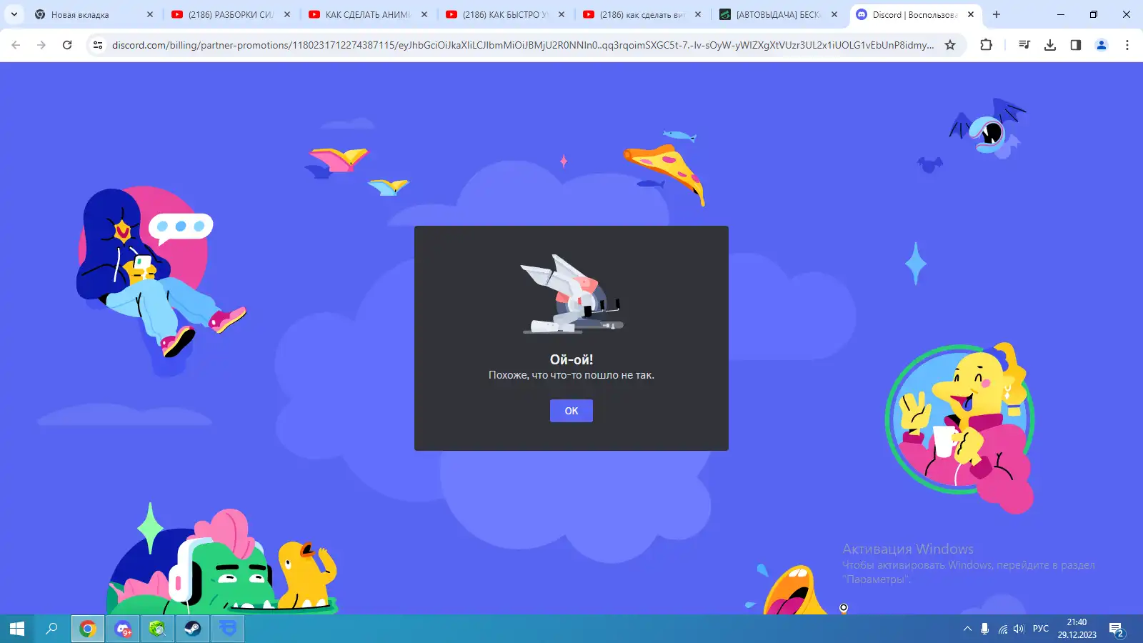Screen dimensions: 1143x643
Task: Open the Windows Start menu
Action: [x=17, y=629]
